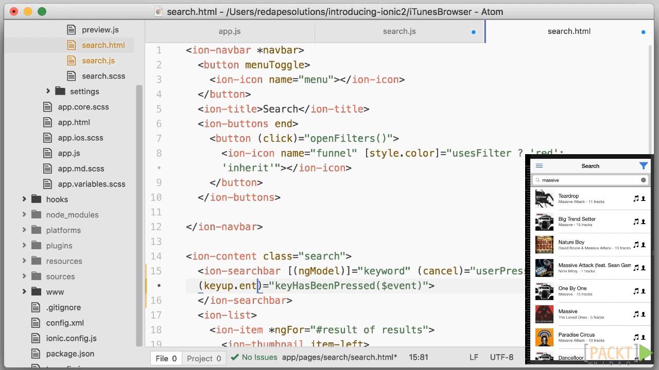Select search.html in the file tree
The width and height of the screenshot is (659, 370).
coord(103,45)
